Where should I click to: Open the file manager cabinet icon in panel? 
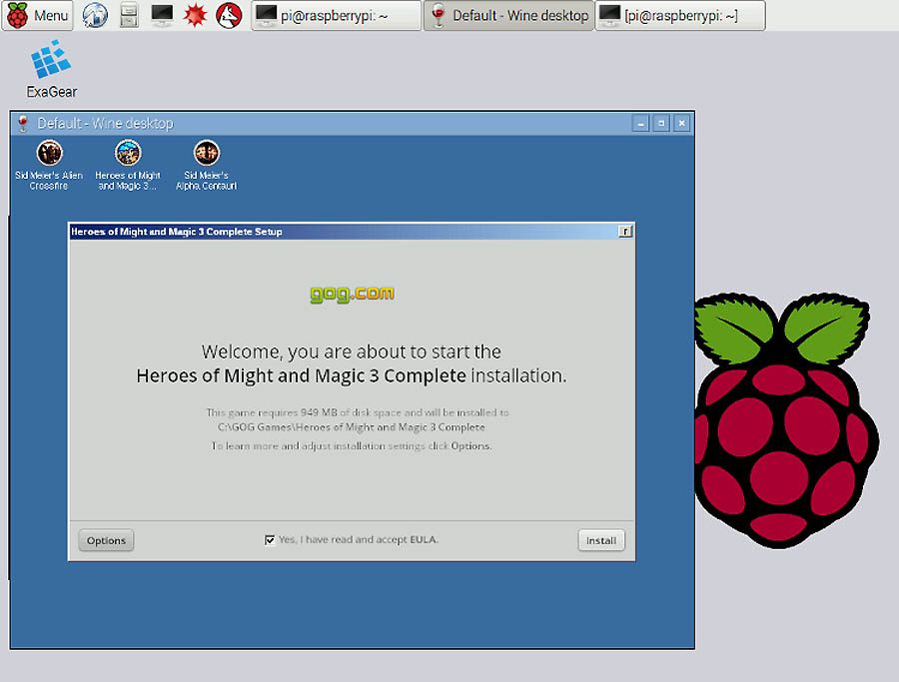click(x=129, y=15)
